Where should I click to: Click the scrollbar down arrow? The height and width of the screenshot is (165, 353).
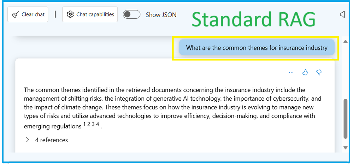click(346, 147)
